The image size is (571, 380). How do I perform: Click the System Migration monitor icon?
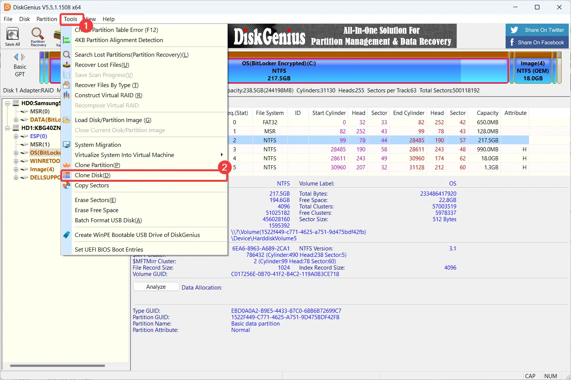[67, 145]
